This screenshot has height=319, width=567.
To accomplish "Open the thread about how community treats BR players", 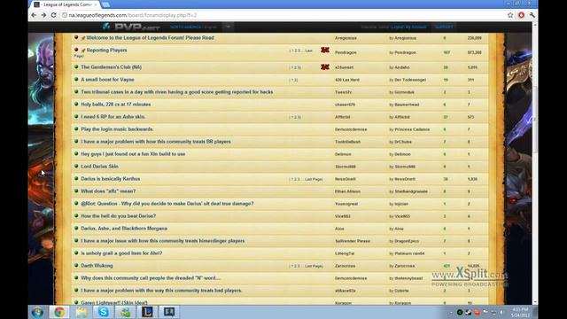I will pyautogui.click(x=156, y=142).
